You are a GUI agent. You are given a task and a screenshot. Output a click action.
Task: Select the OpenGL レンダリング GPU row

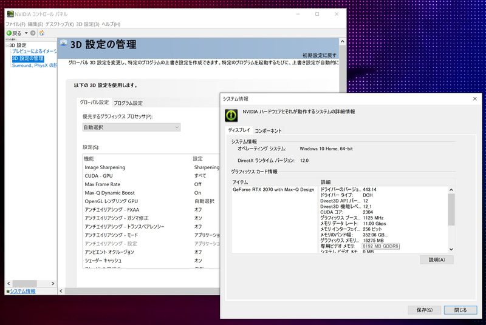pos(151,201)
